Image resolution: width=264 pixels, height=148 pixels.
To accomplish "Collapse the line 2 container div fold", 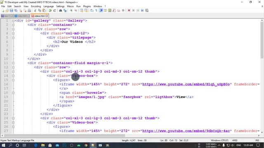I will coord(13,25).
